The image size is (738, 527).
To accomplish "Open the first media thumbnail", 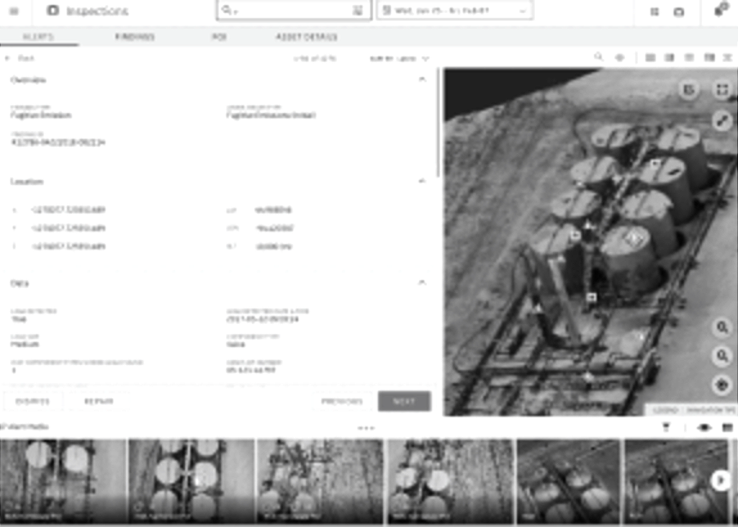I will click(63, 481).
